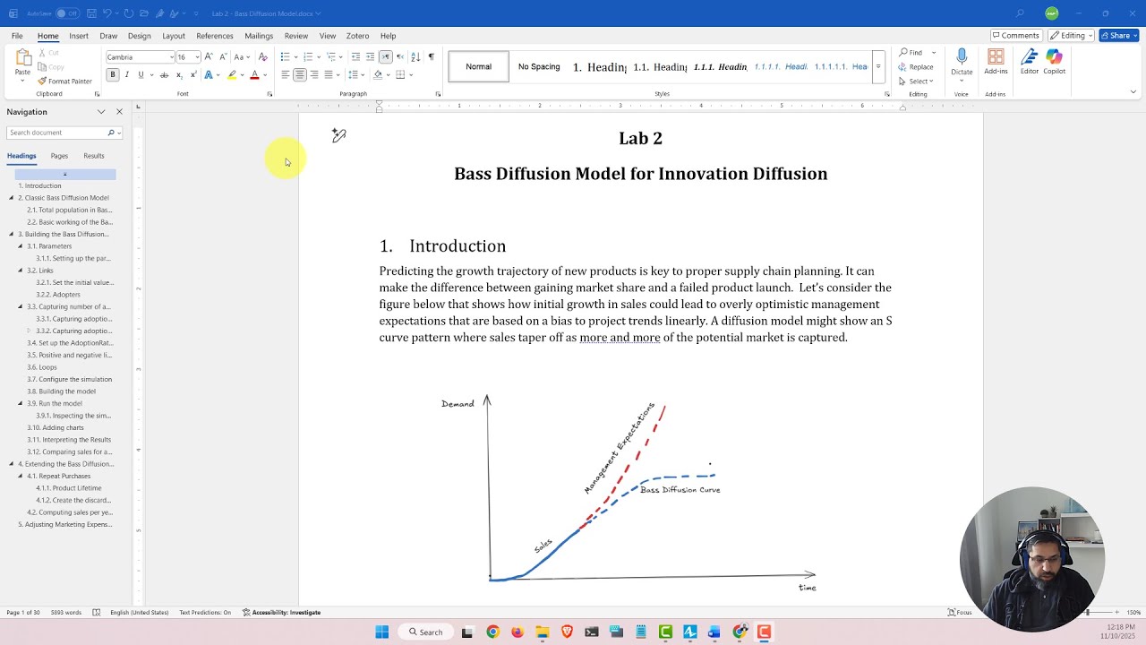Open the Insert ribbon tab
The image size is (1146, 645).
pos(79,36)
